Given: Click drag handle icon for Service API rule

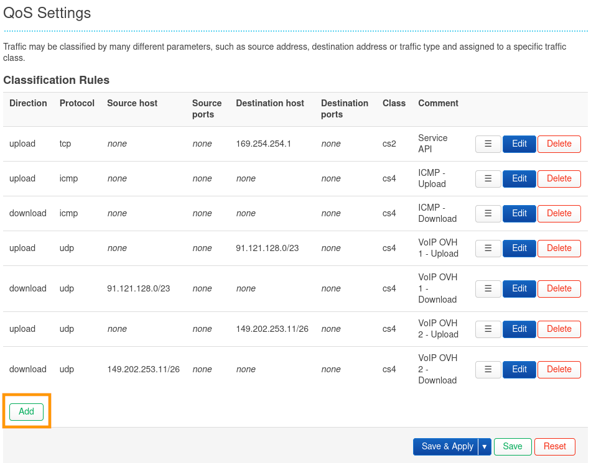Looking at the screenshot, I should click(x=488, y=144).
